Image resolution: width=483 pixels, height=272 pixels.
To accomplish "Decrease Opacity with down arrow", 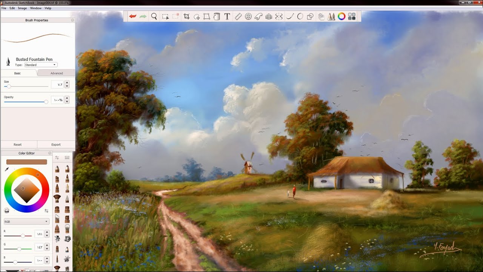I will point(67,102).
